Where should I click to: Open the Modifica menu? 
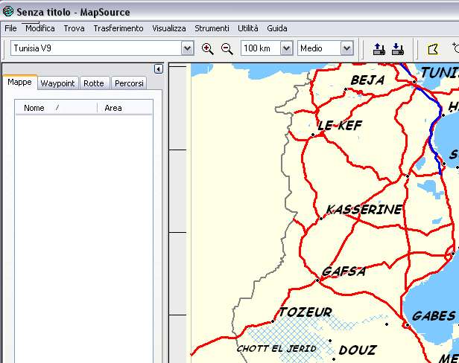[x=40, y=28]
